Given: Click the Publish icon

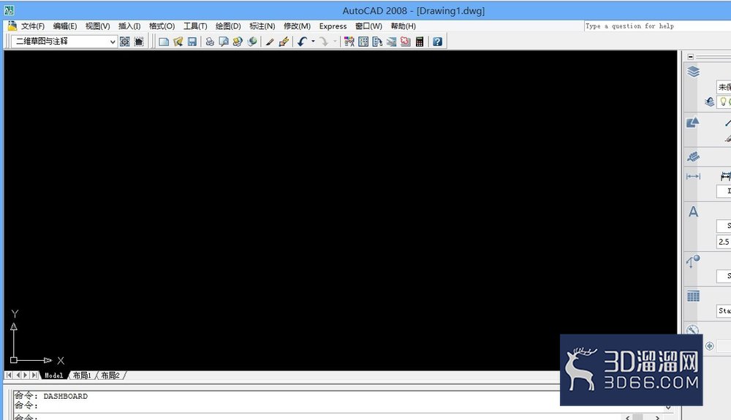Looking at the screenshot, I should click(x=238, y=42).
